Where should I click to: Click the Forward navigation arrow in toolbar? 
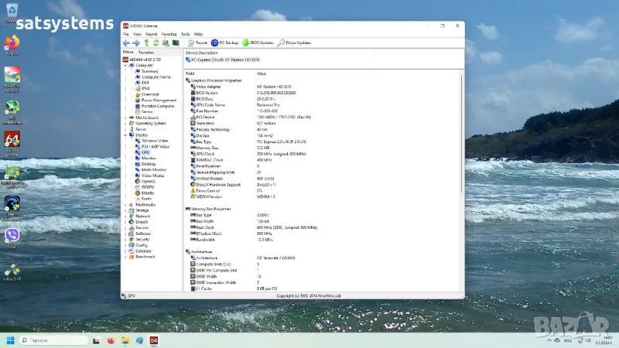point(136,43)
